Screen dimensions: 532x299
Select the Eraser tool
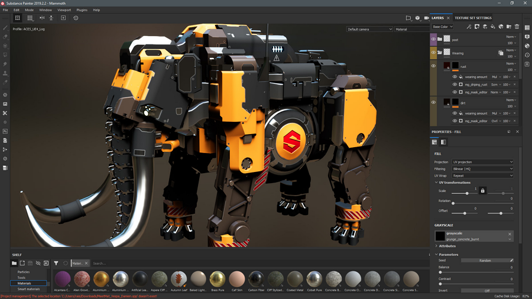pyautogui.click(x=5, y=37)
